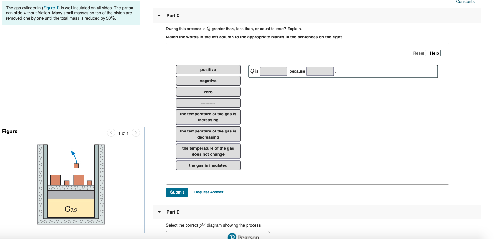Click the Reset button

(x=418, y=53)
